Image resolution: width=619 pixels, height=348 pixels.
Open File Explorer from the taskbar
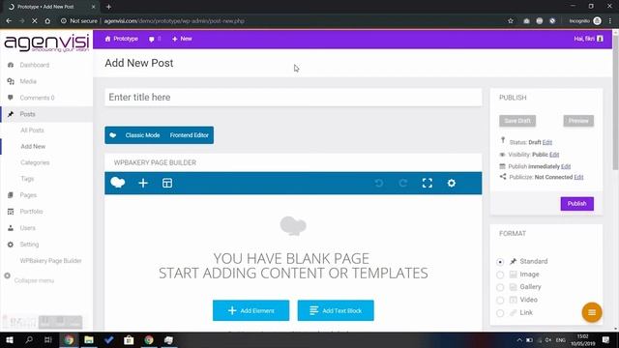click(89, 339)
